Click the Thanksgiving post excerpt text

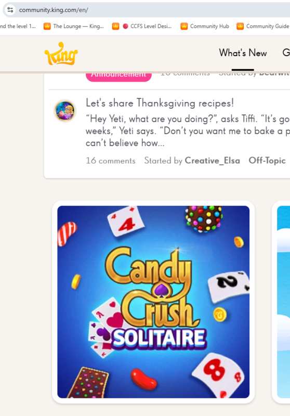pos(188,131)
